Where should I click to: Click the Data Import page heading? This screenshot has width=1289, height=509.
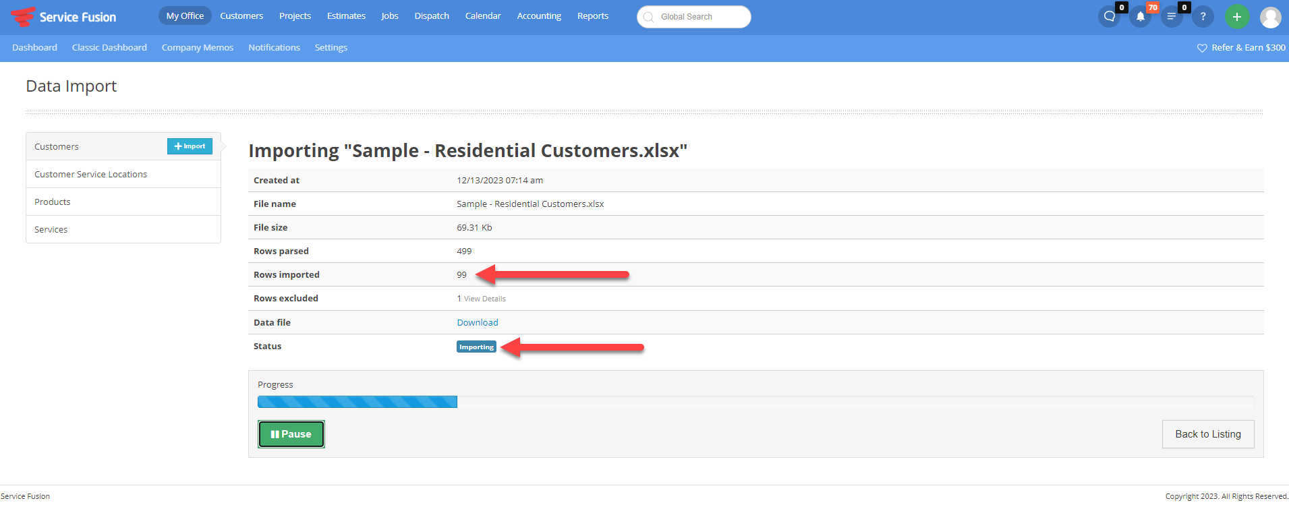pyautogui.click(x=71, y=86)
